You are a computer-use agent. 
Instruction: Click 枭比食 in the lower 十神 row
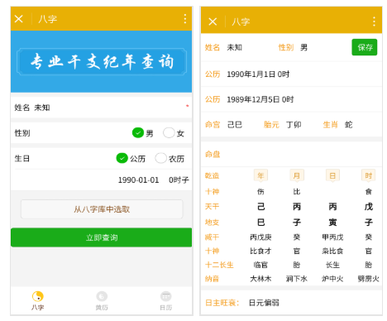(x=332, y=251)
